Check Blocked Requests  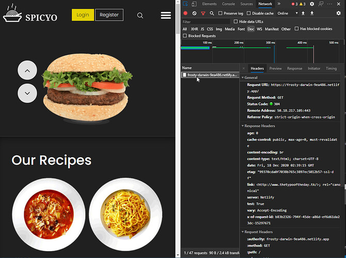(185, 36)
